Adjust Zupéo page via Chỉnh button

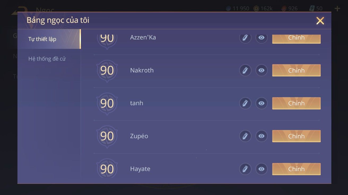(296, 136)
